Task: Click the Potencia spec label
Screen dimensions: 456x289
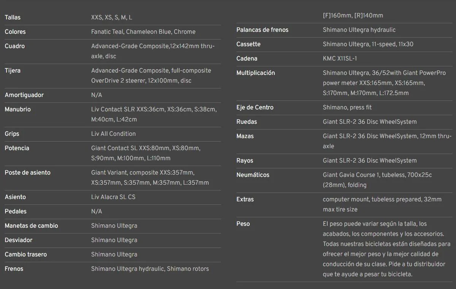Action: (17, 148)
